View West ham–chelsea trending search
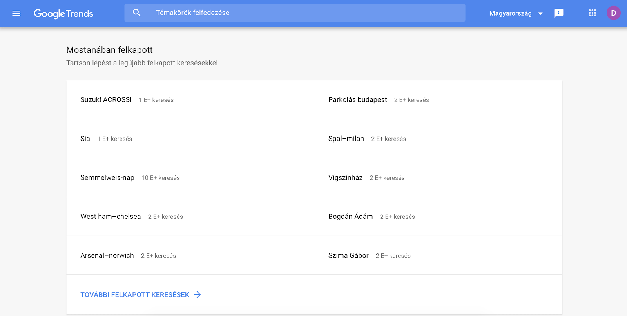Image resolution: width=627 pixels, height=316 pixels. pyautogui.click(x=111, y=217)
